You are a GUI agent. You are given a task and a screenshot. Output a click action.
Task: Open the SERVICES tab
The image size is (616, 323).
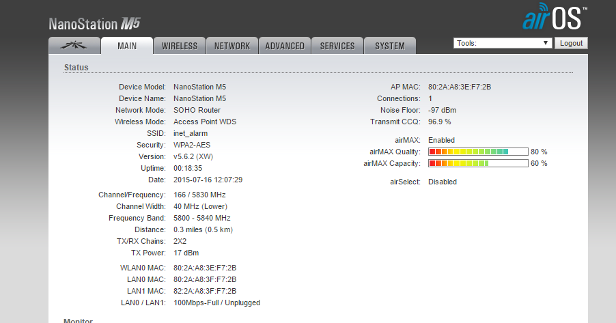point(337,46)
